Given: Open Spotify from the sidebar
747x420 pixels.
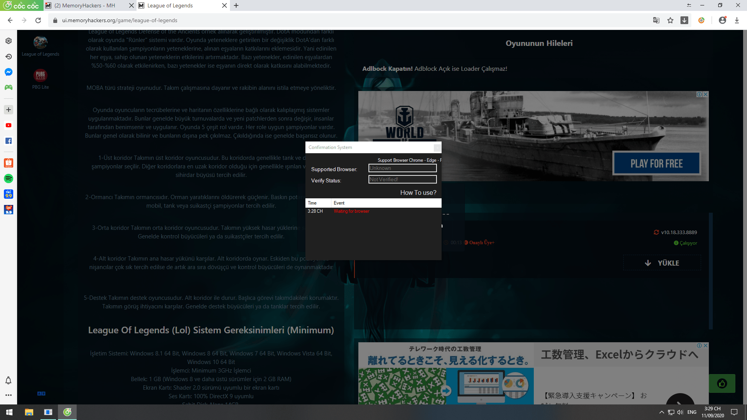Looking at the screenshot, I should (9, 178).
